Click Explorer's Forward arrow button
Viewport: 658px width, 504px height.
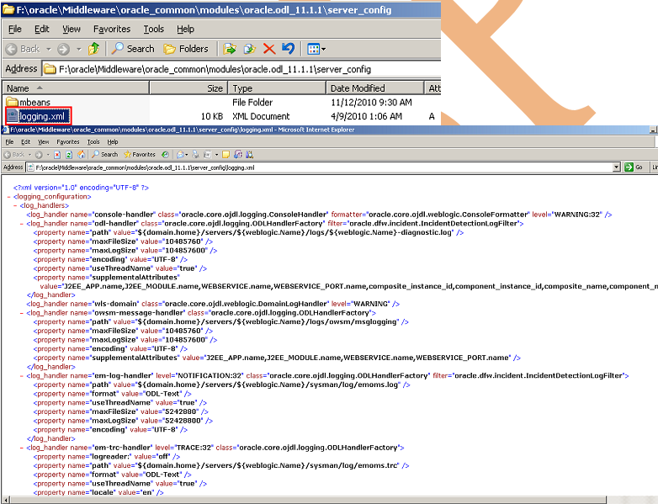(63, 49)
